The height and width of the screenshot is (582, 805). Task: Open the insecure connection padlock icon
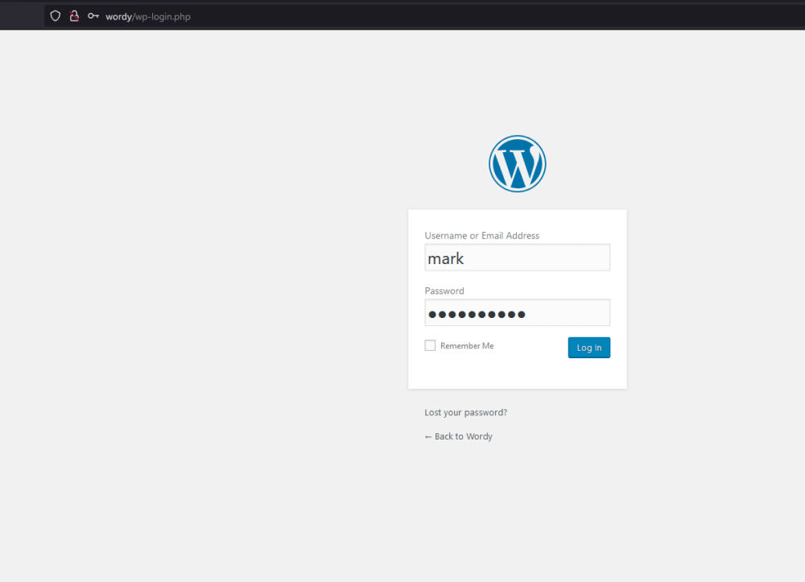pos(74,16)
